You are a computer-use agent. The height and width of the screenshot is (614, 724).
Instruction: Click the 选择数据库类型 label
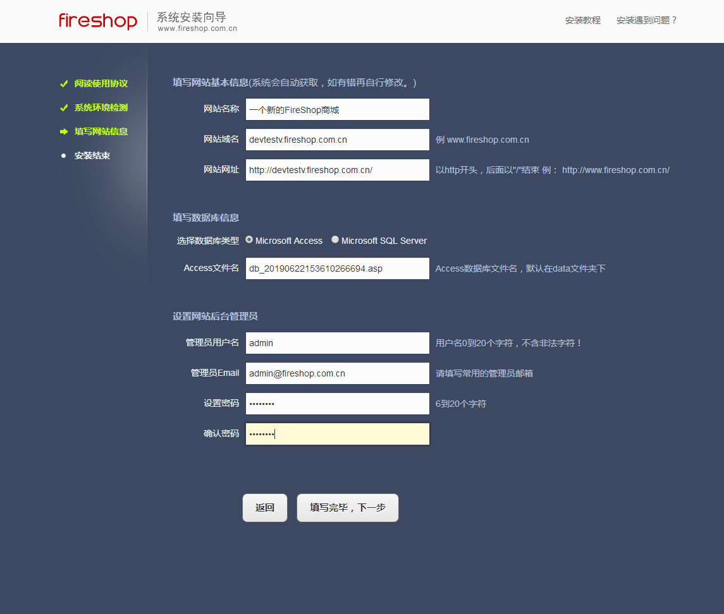tap(208, 241)
